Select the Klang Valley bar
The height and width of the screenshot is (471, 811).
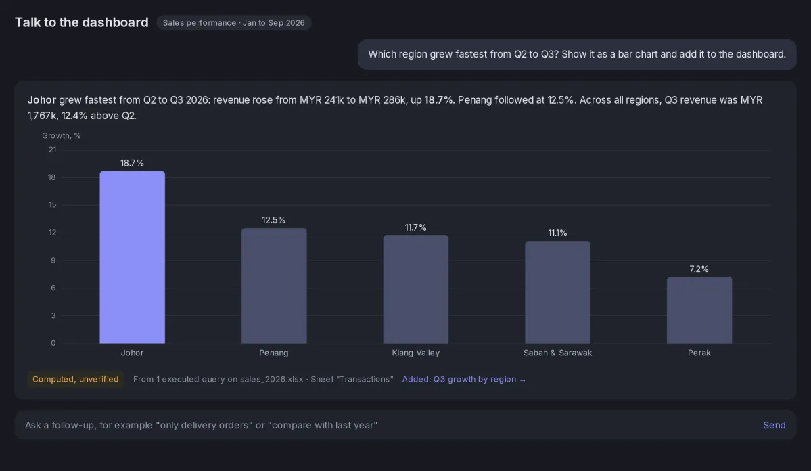(x=415, y=290)
